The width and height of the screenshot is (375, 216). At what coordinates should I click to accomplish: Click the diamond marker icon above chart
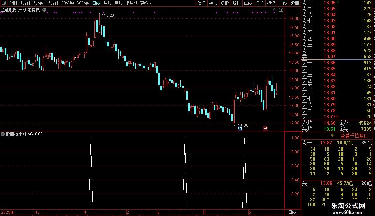[275, 10]
